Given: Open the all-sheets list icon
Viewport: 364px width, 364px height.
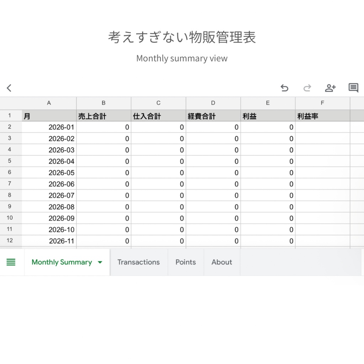Looking at the screenshot, I should pyautogui.click(x=11, y=262).
